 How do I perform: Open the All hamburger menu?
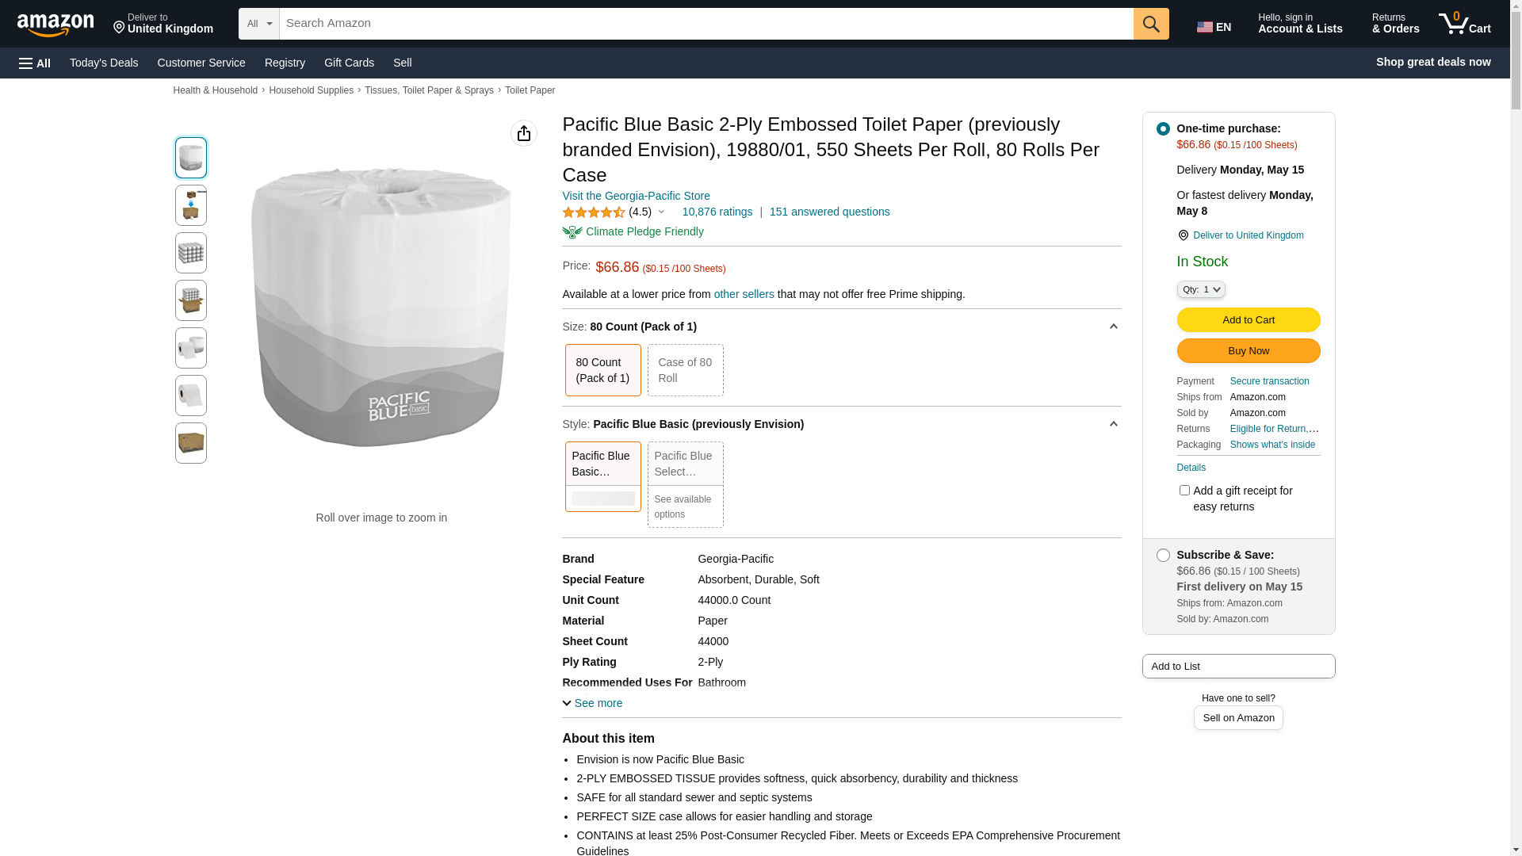pos(35,63)
